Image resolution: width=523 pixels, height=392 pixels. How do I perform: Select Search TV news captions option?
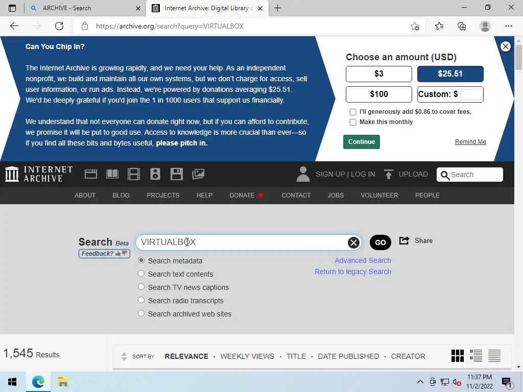[x=141, y=287]
